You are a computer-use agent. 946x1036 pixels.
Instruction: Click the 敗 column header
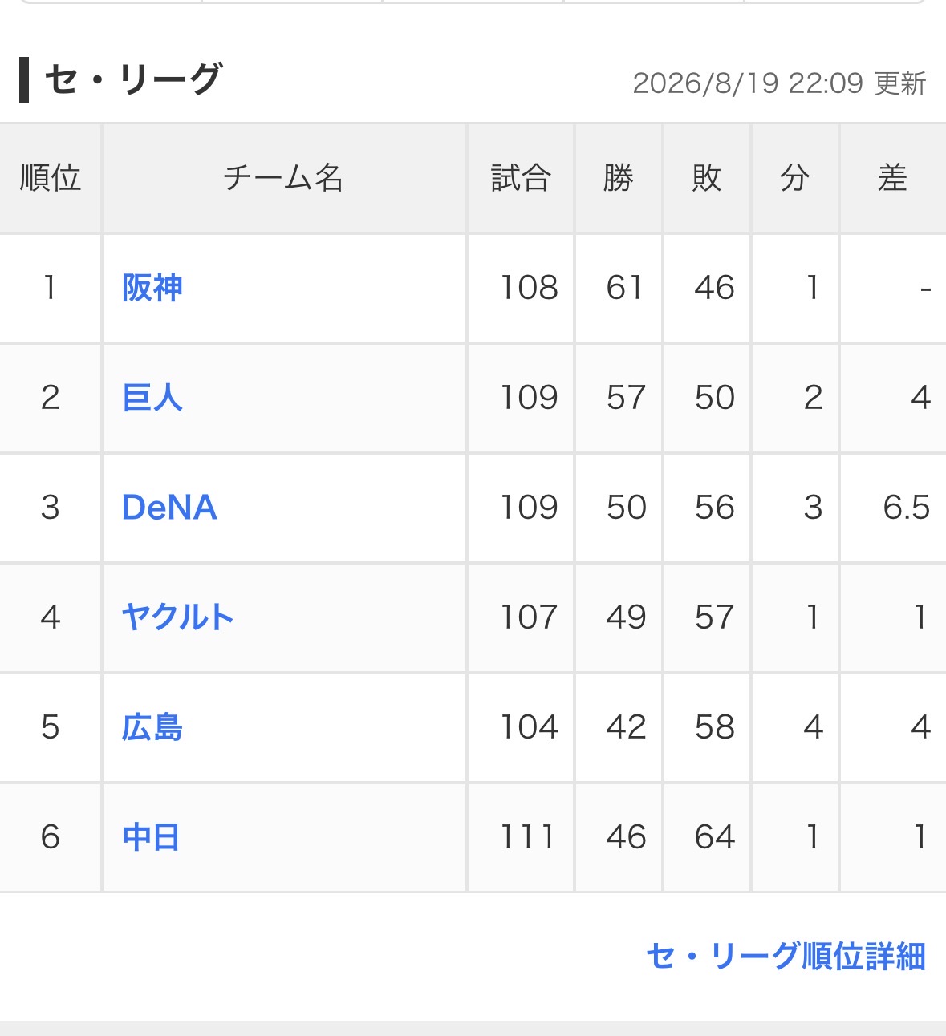707,178
